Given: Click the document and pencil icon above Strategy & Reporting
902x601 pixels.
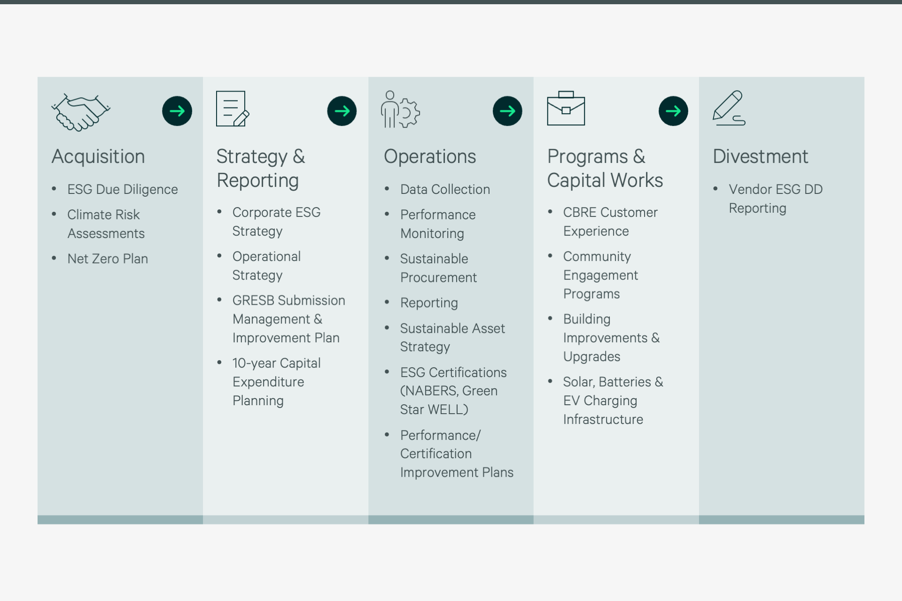Looking at the screenshot, I should (232, 109).
